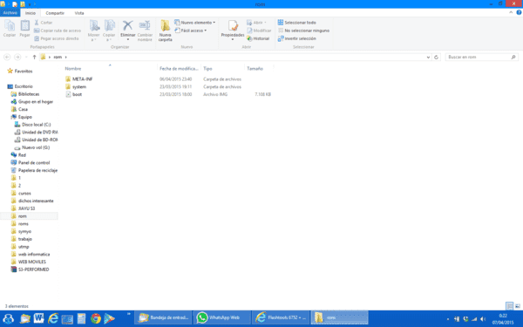
Task: Open Word from the taskbar
Action: [x=38, y=318]
